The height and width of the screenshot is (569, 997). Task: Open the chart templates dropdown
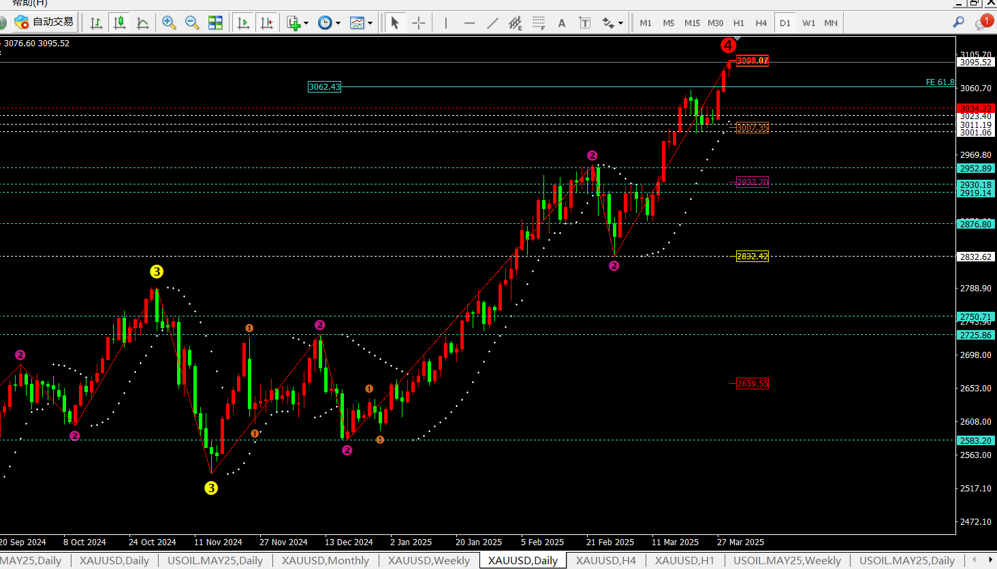coord(361,23)
